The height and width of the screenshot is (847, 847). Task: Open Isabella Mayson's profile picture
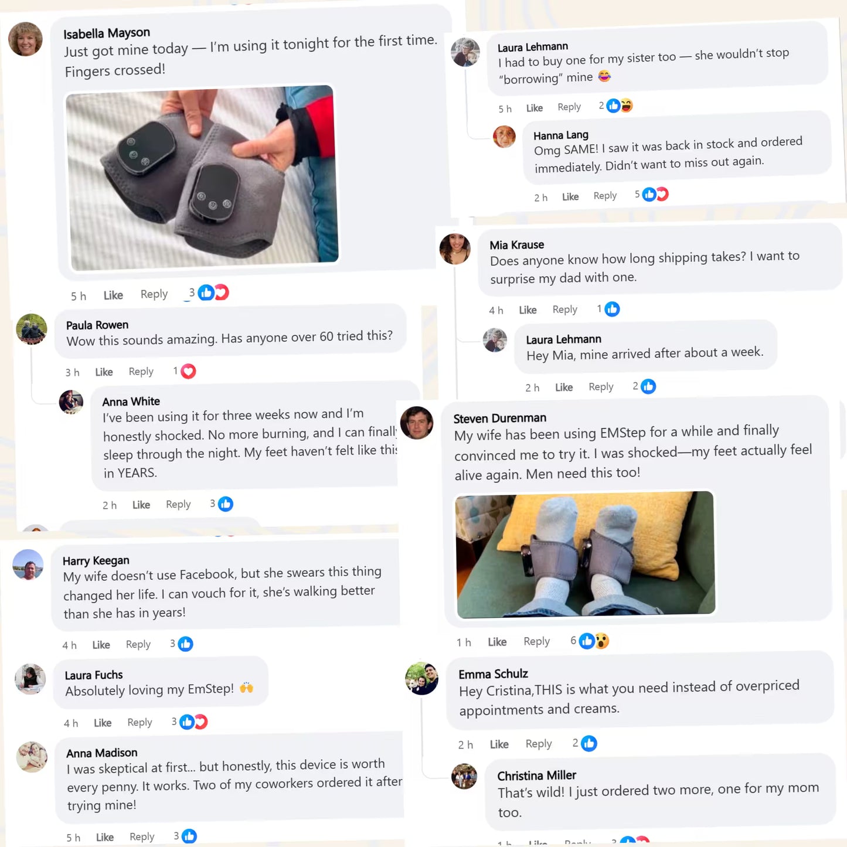coord(25,39)
